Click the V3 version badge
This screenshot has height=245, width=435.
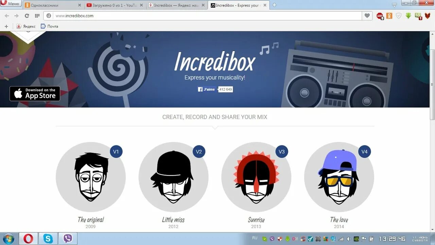282,151
